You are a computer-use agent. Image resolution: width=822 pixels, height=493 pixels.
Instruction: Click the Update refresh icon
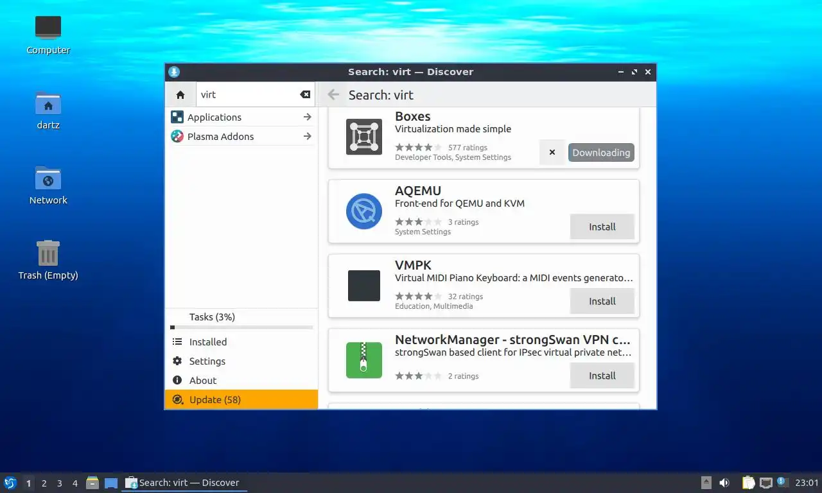pyautogui.click(x=177, y=400)
